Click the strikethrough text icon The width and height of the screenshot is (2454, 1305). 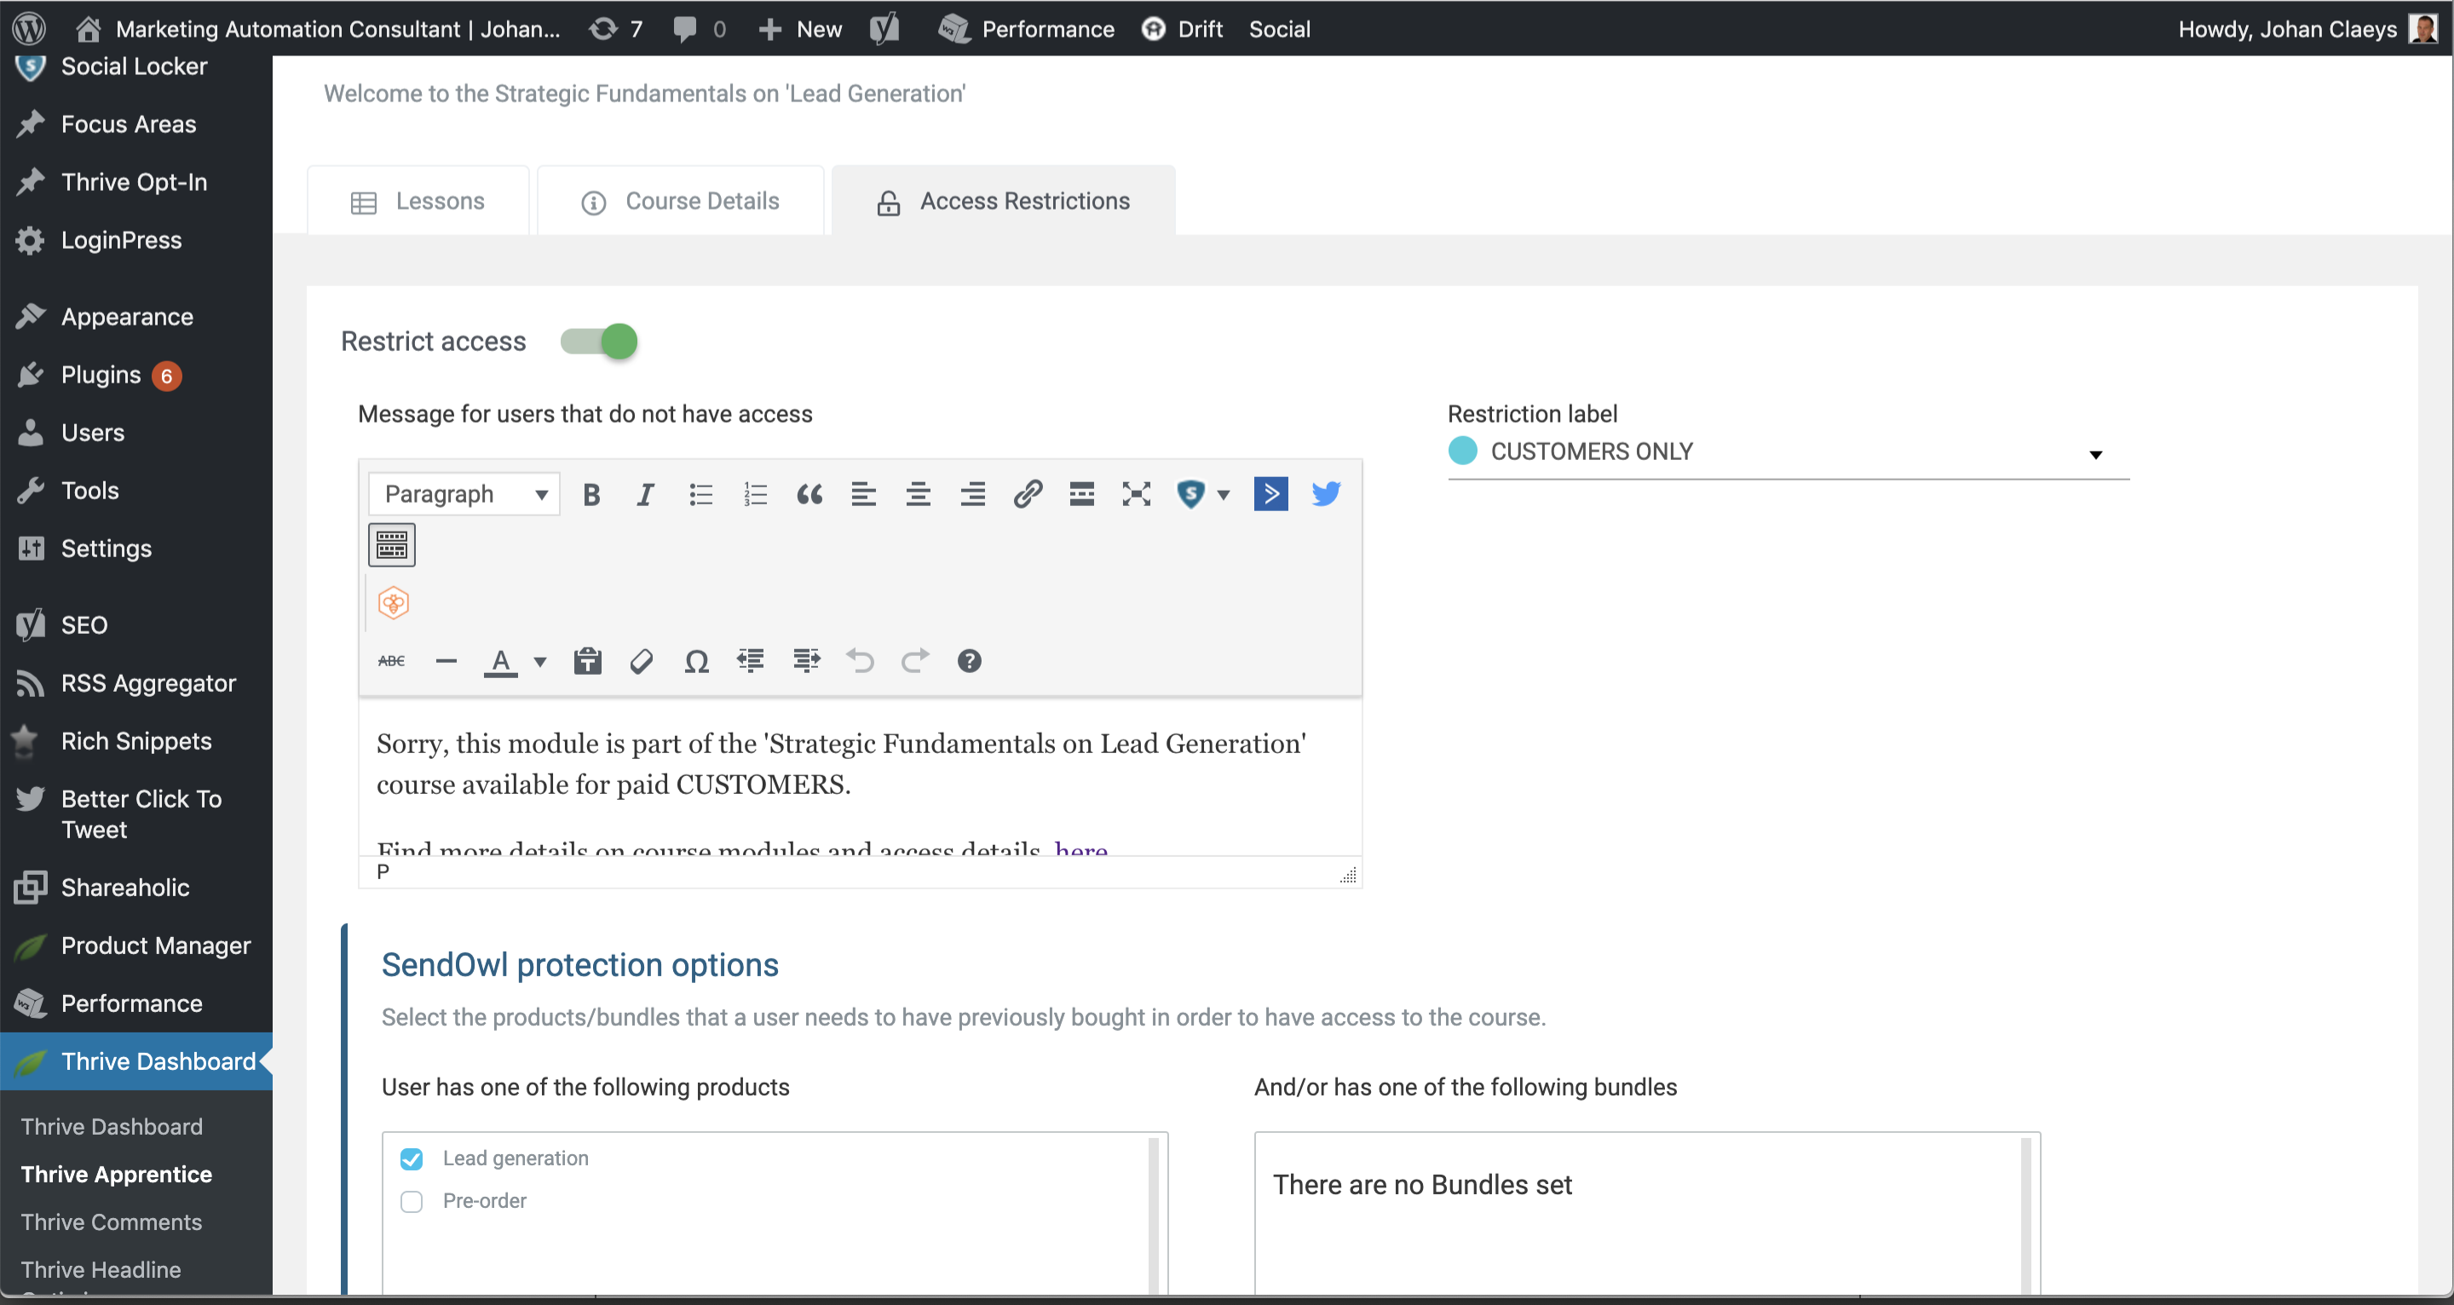click(x=393, y=661)
